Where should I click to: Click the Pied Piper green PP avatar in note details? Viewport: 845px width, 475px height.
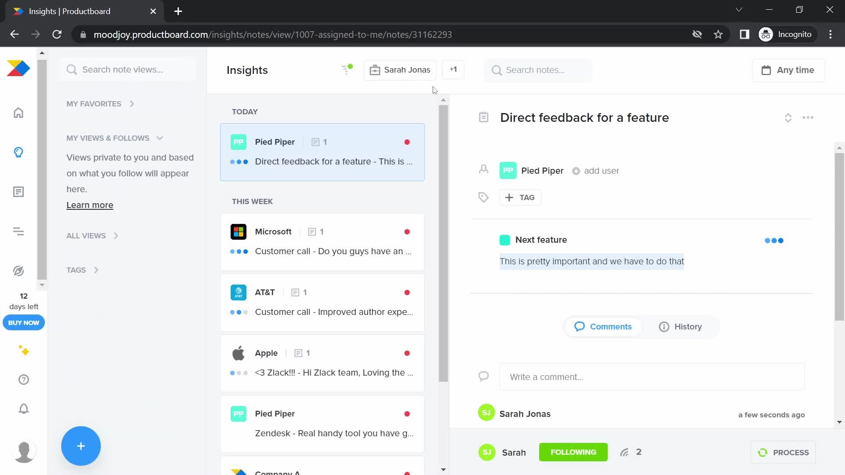(x=508, y=171)
